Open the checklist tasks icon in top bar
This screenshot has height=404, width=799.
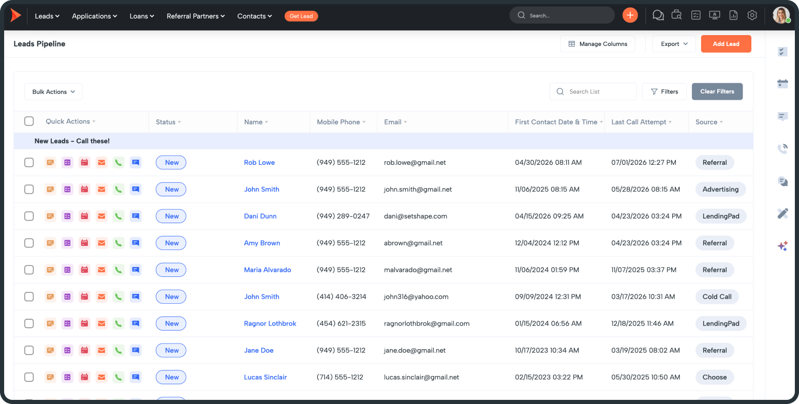coord(696,15)
